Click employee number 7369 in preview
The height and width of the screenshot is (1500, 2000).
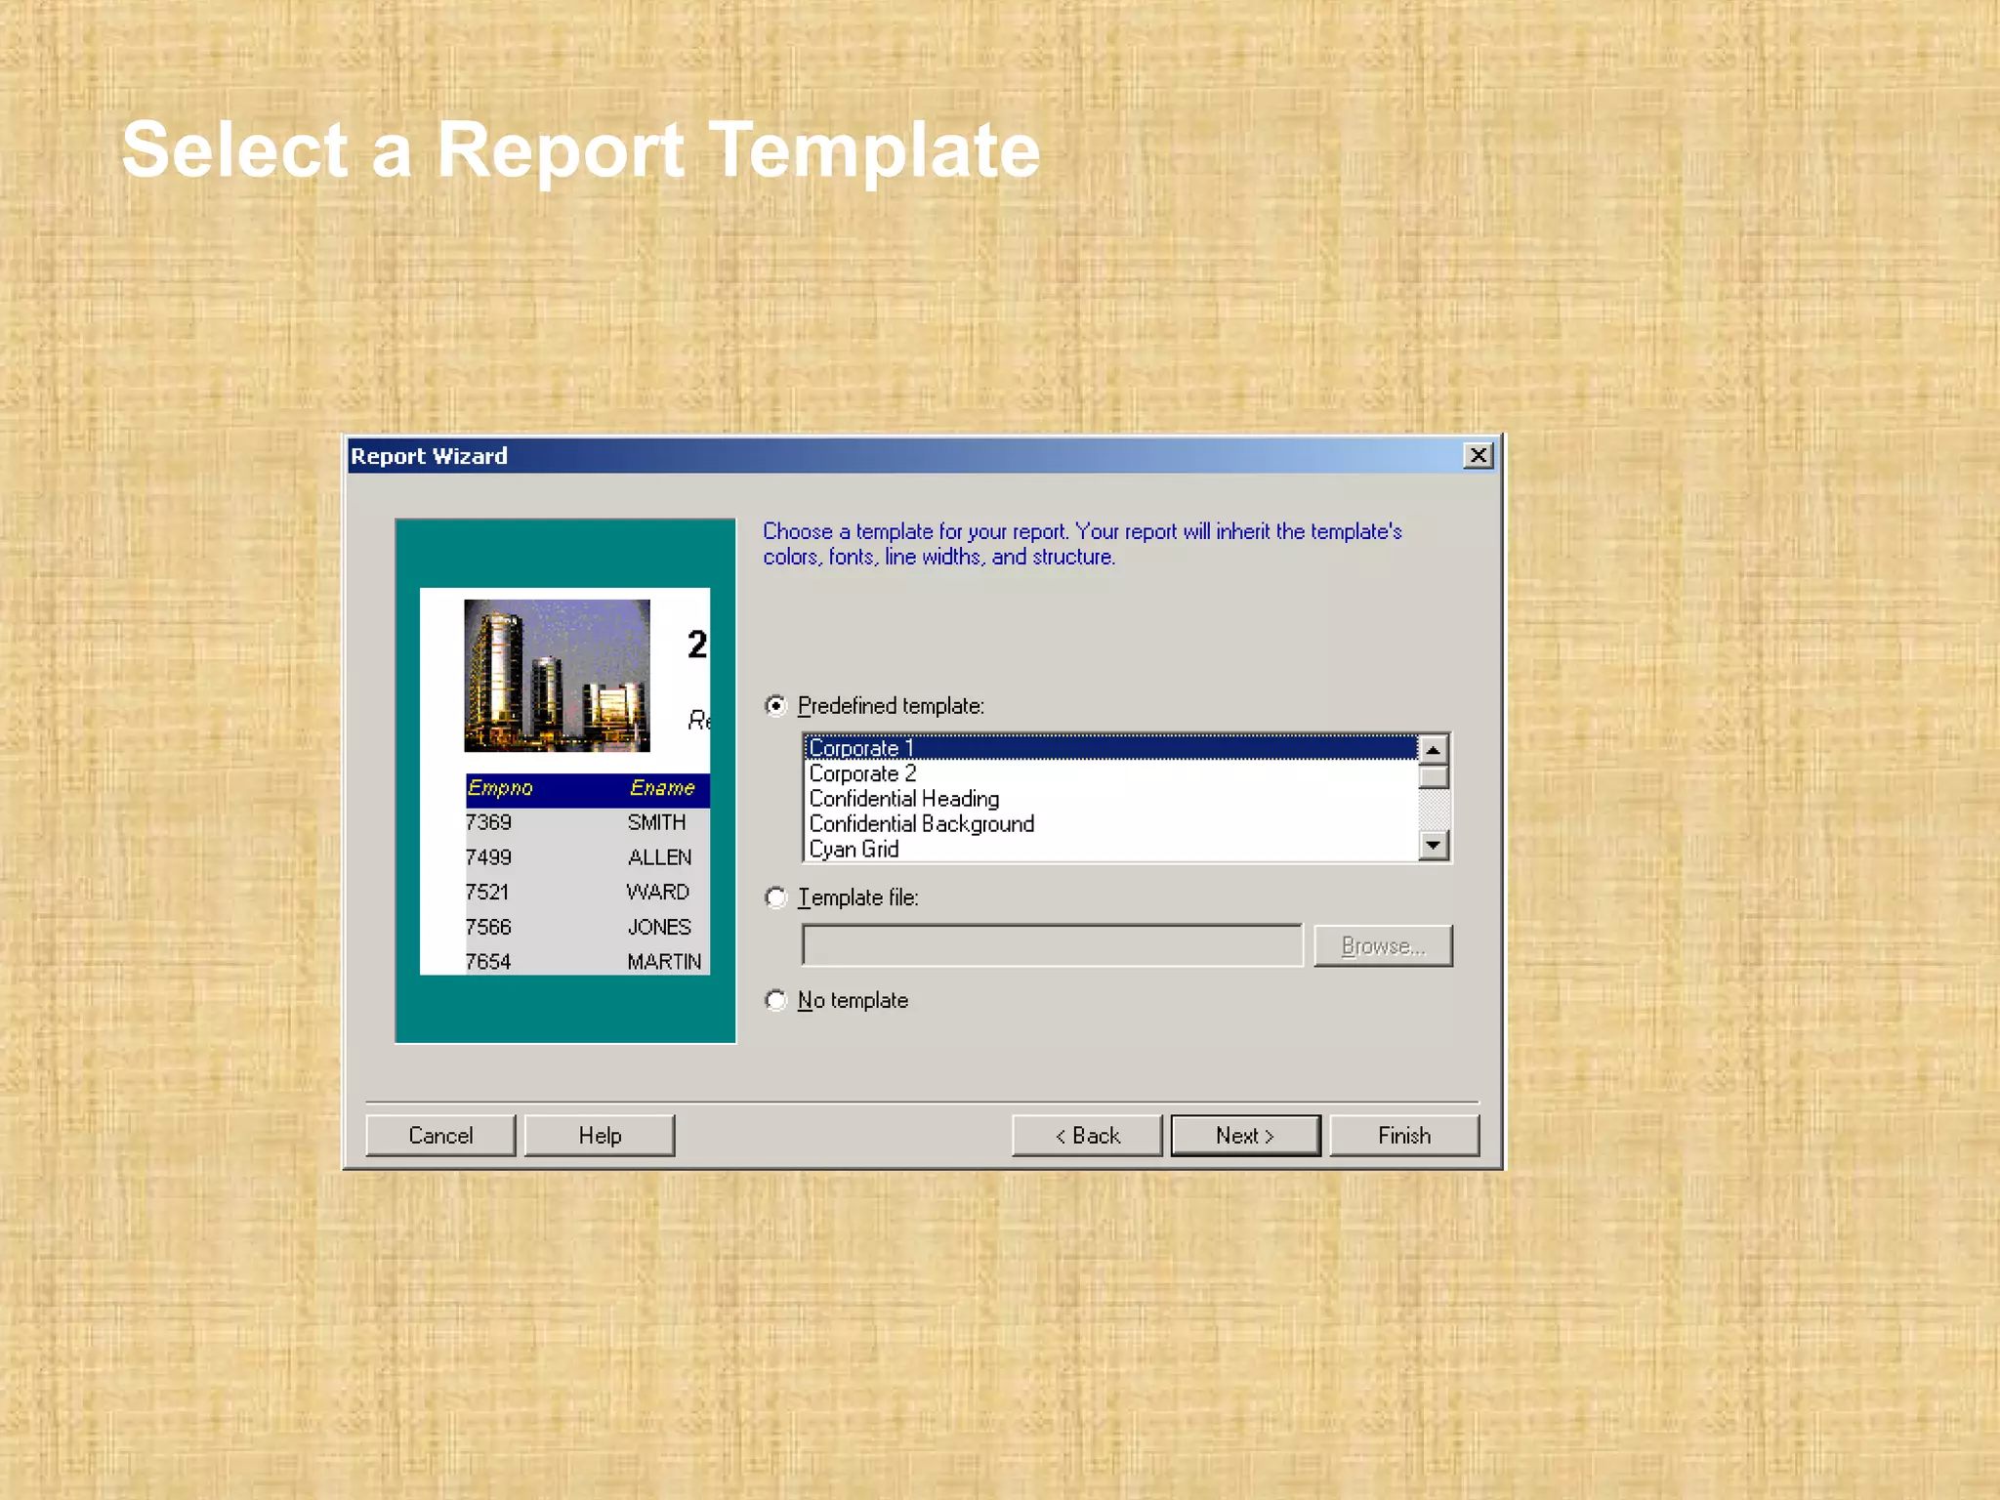pos(488,822)
